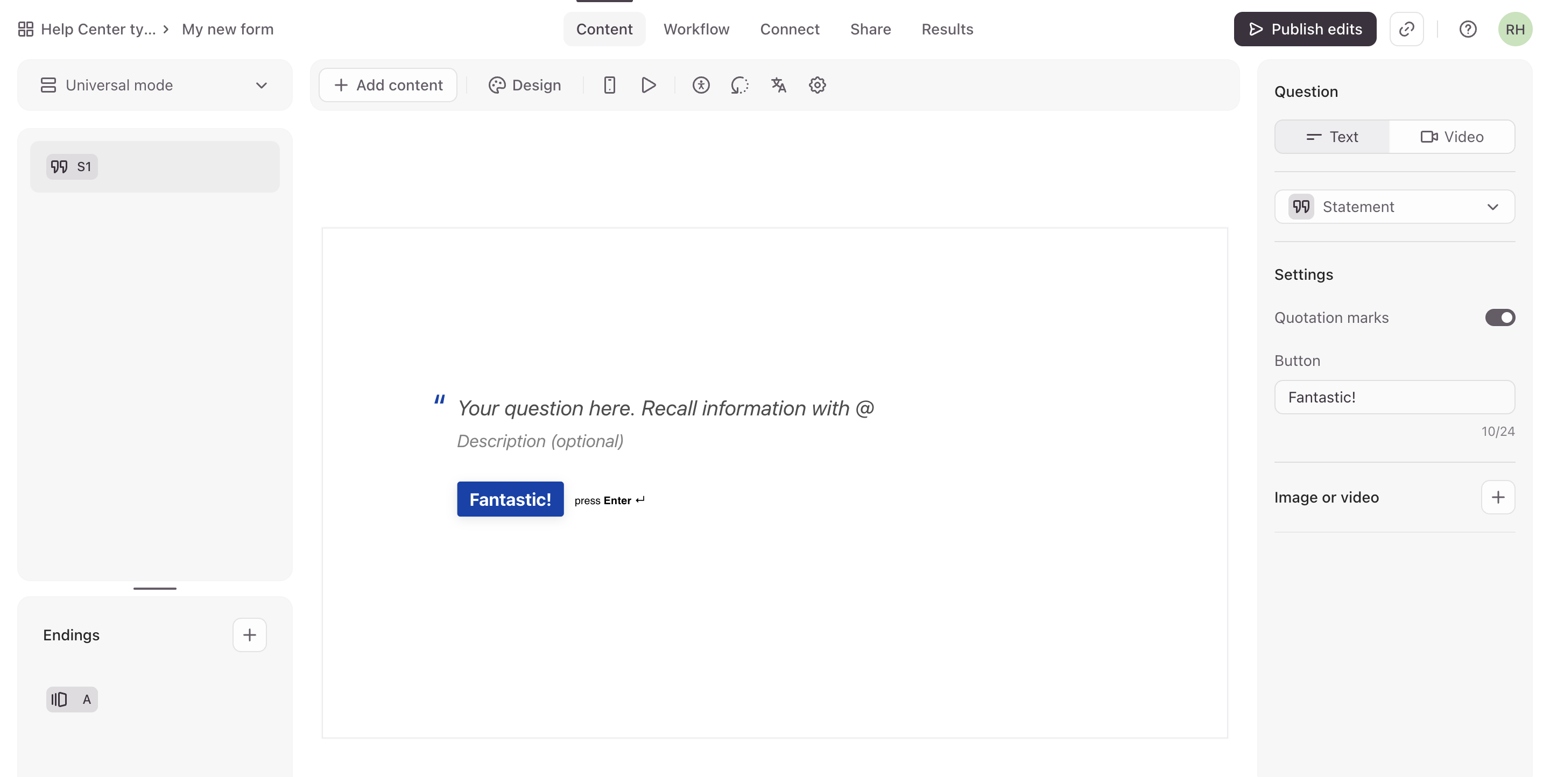Click the Button text input field
Image resolution: width=1550 pixels, height=777 pixels.
point(1394,397)
